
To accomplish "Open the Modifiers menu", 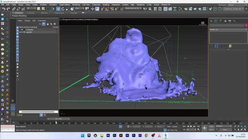I will 43,5.
